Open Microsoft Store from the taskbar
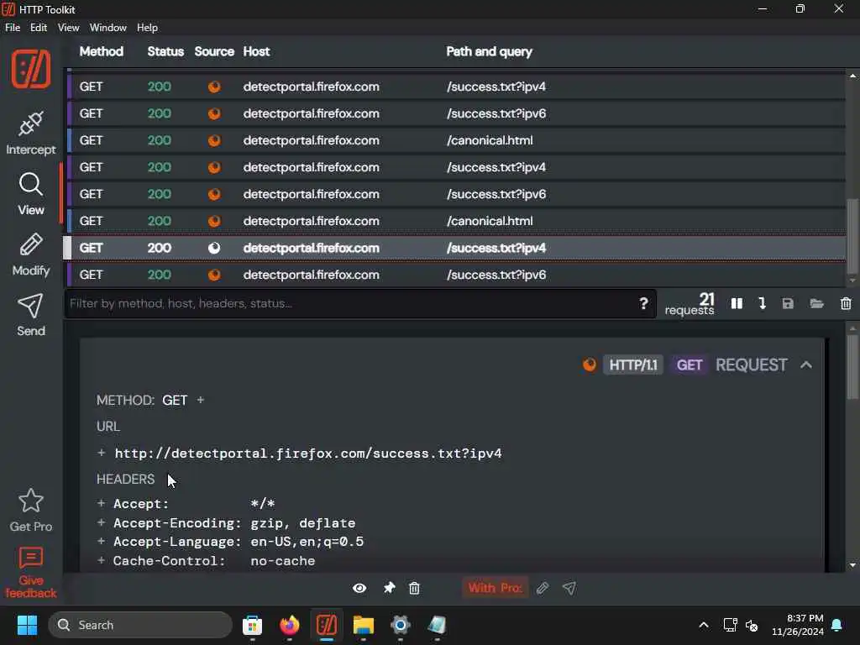This screenshot has width=860, height=645. click(252, 625)
